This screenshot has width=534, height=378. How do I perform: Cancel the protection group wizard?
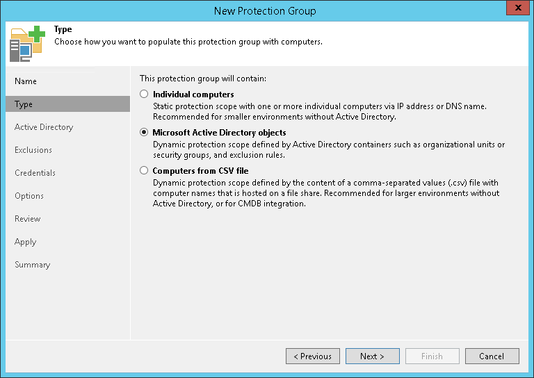tap(492, 356)
